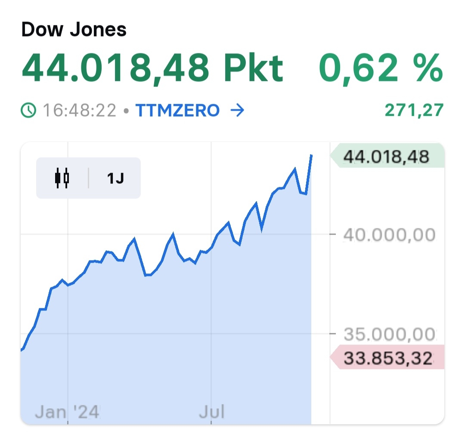Click the green clock icon
The image size is (465, 432).
[x=29, y=111]
